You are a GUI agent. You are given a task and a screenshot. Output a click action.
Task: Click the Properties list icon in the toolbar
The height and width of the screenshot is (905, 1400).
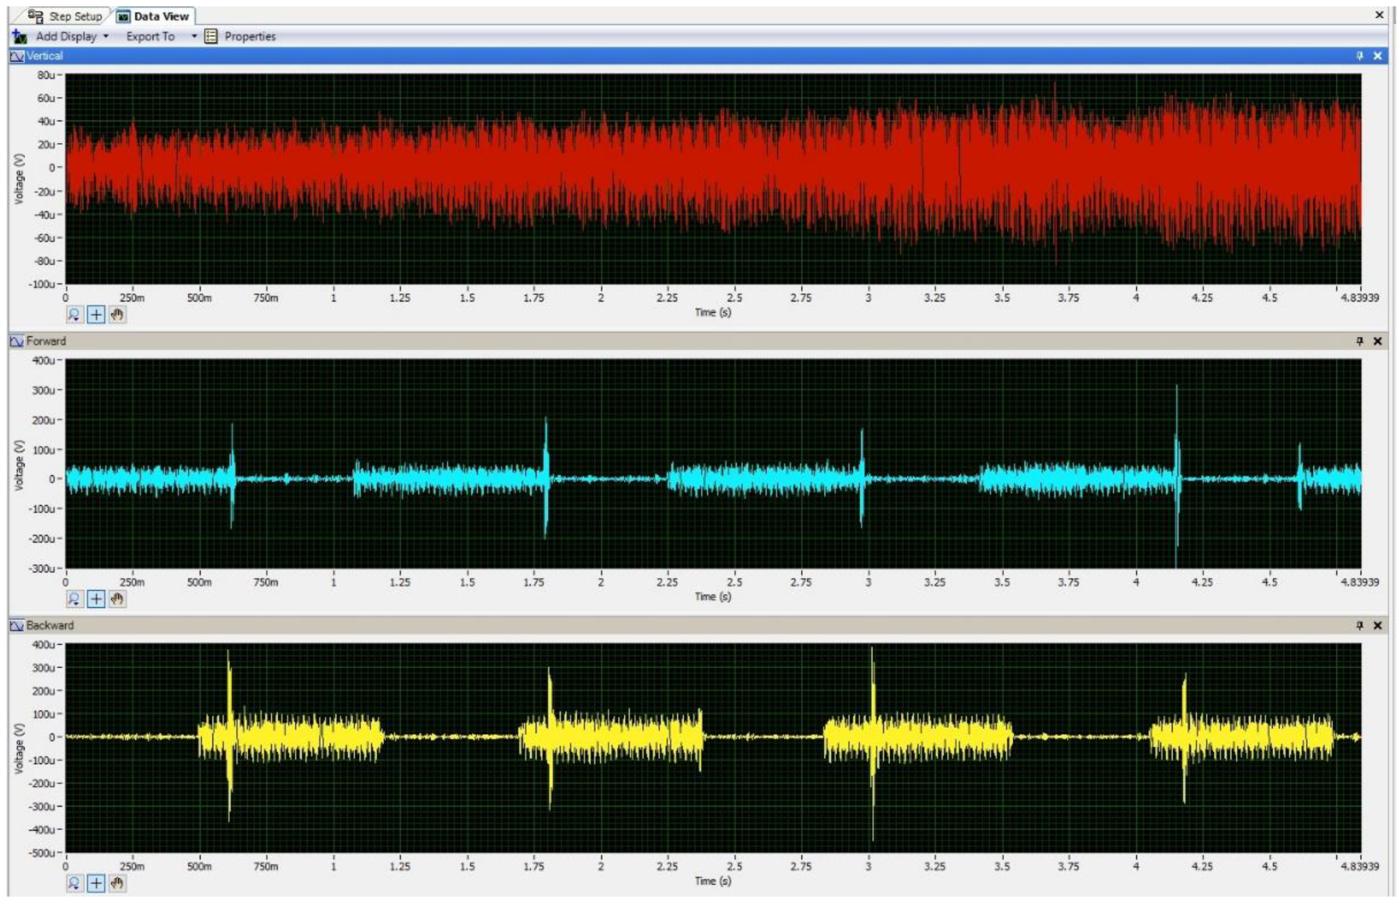click(211, 36)
